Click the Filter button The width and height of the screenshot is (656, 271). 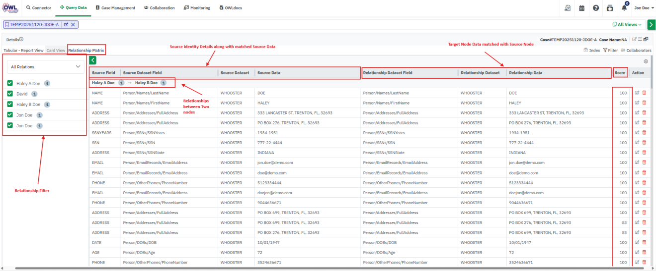(x=610, y=51)
